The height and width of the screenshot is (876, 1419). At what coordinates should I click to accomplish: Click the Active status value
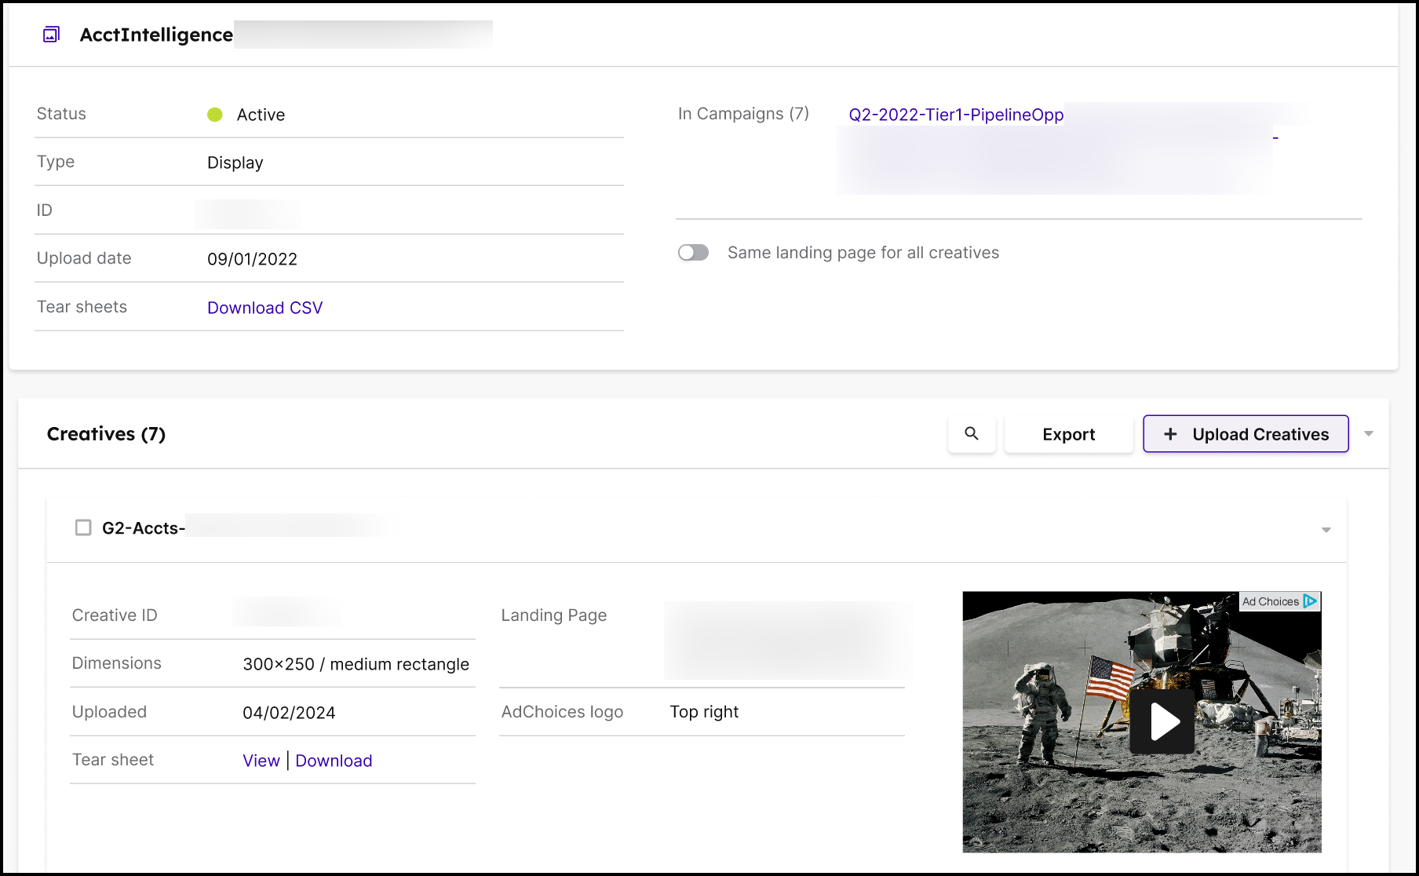pyautogui.click(x=261, y=115)
